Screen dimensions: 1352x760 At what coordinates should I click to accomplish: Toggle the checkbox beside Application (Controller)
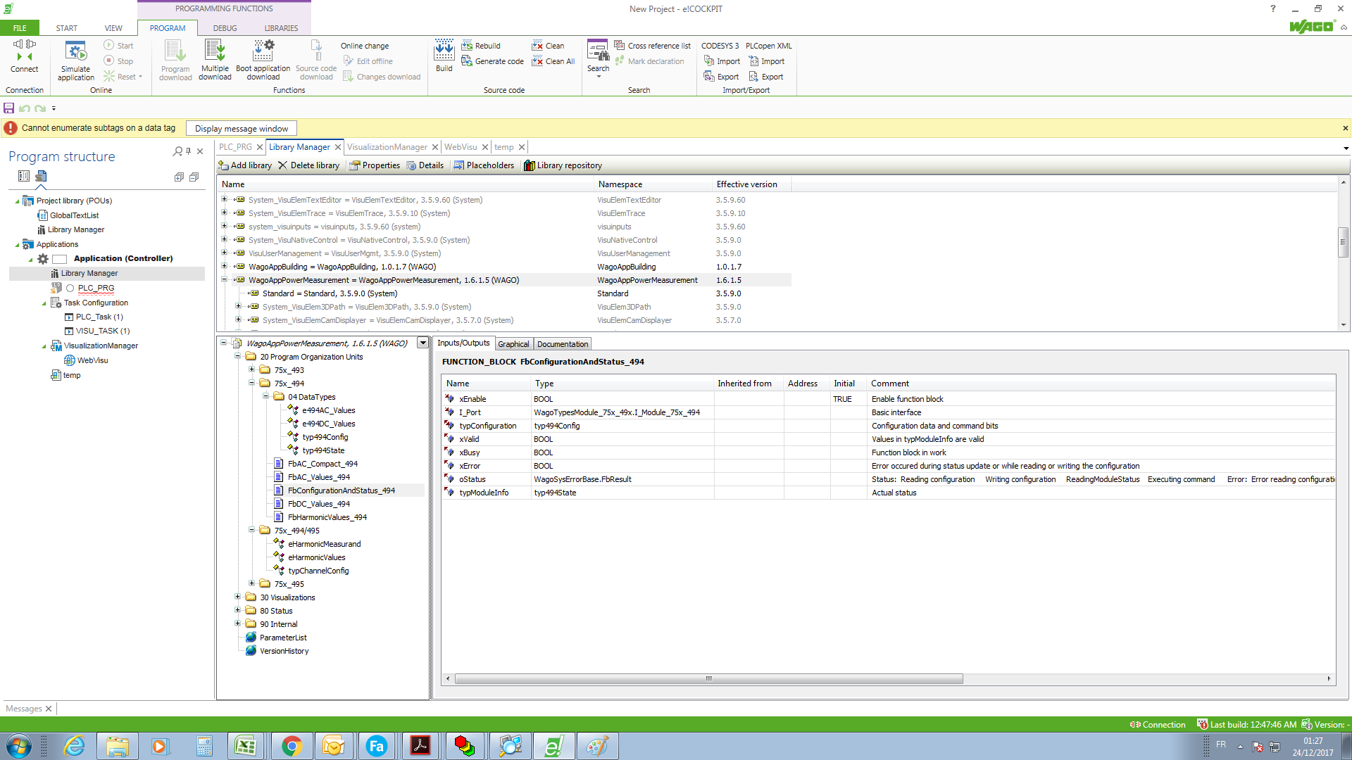[x=60, y=259]
